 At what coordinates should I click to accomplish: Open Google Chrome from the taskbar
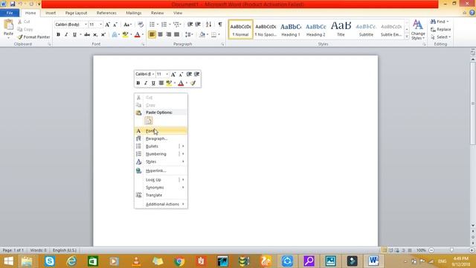click(179, 261)
